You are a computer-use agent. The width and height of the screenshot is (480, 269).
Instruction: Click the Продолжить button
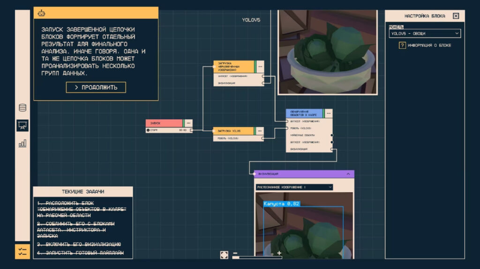[x=96, y=87]
